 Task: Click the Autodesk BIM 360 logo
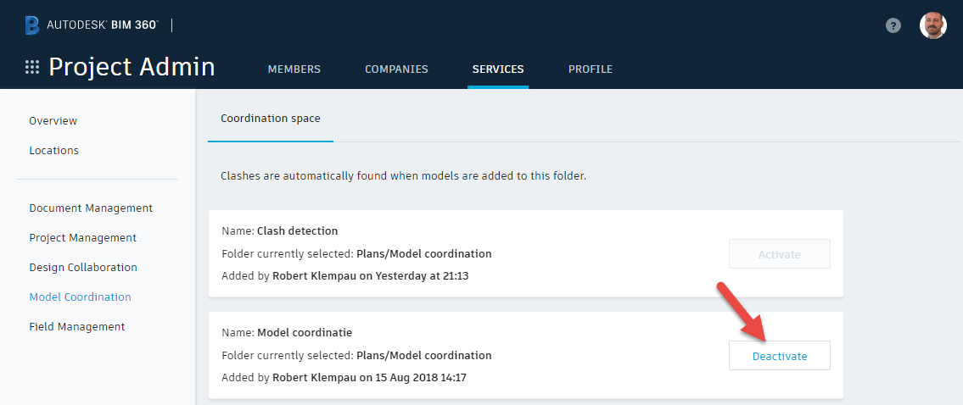point(92,25)
